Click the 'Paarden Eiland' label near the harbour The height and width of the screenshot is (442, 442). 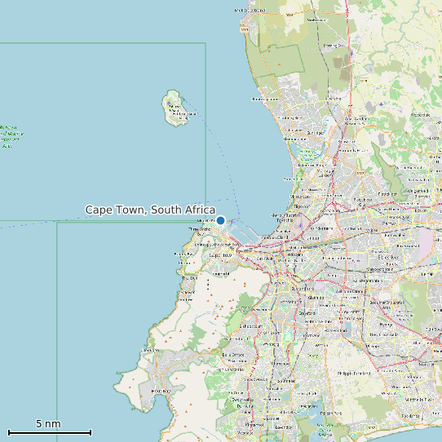pos(275,237)
